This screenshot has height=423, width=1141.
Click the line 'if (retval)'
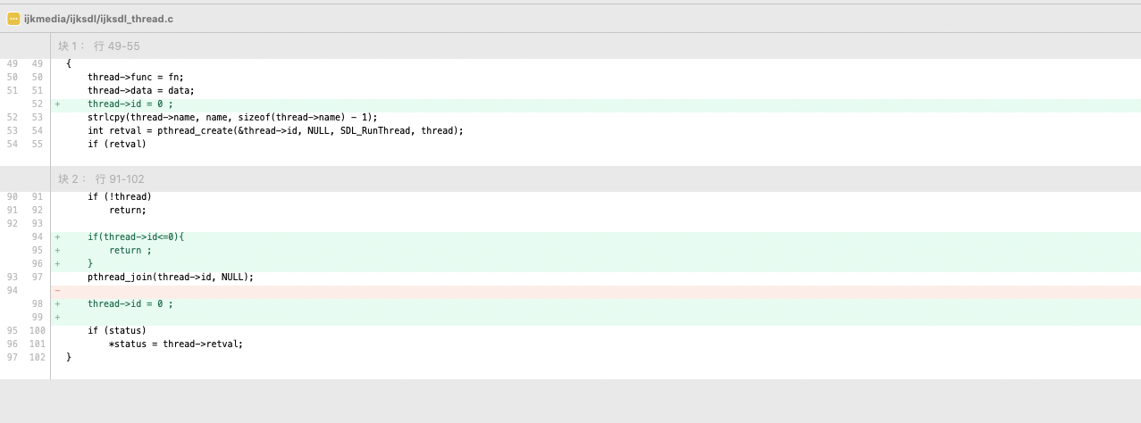pyautogui.click(x=116, y=144)
